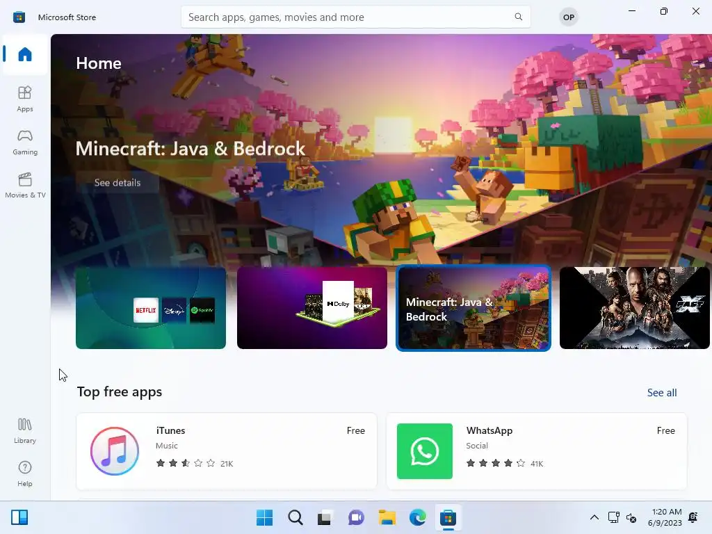
Task: Open the Apps section in the sidebar
Action: tap(25, 99)
